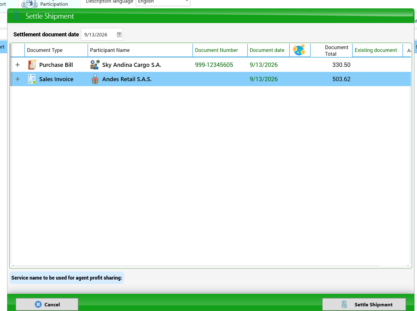Click the currency globe column header
417x311 pixels.
point(300,50)
